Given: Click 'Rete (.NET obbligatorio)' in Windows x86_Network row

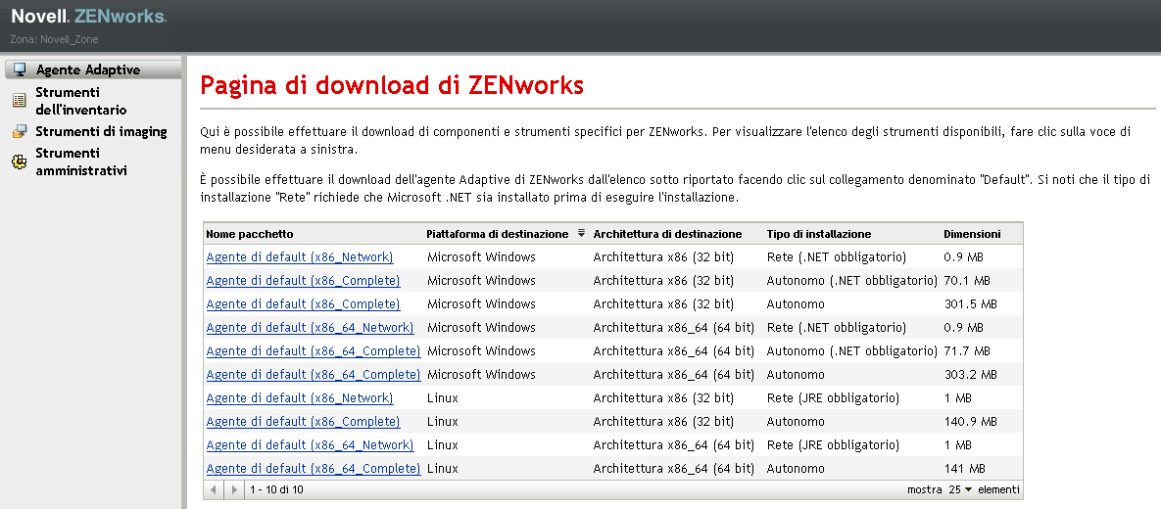Looking at the screenshot, I should point(837,257).
